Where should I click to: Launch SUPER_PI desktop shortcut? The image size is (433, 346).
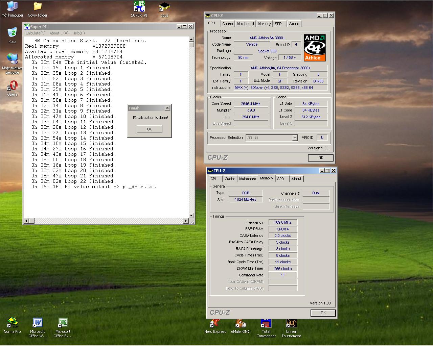coord(139,9)
